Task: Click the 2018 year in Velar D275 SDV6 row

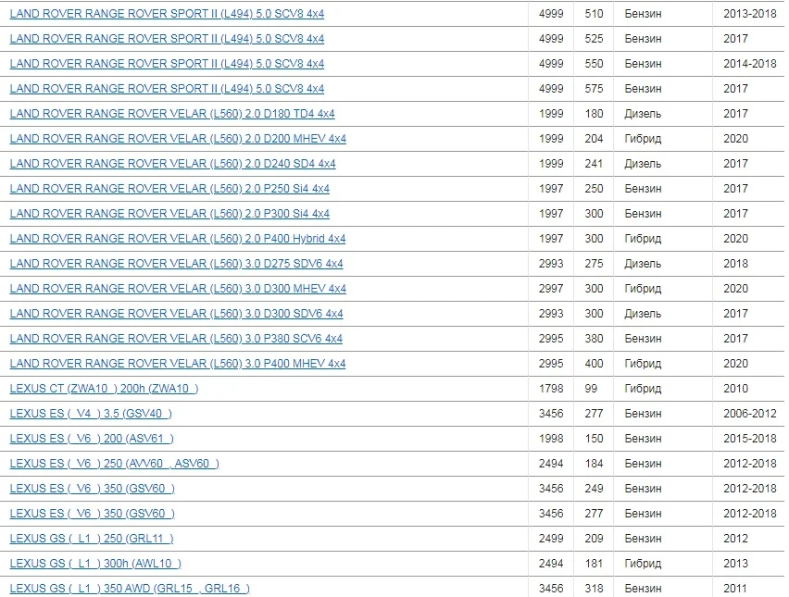Action: (735, 264)
